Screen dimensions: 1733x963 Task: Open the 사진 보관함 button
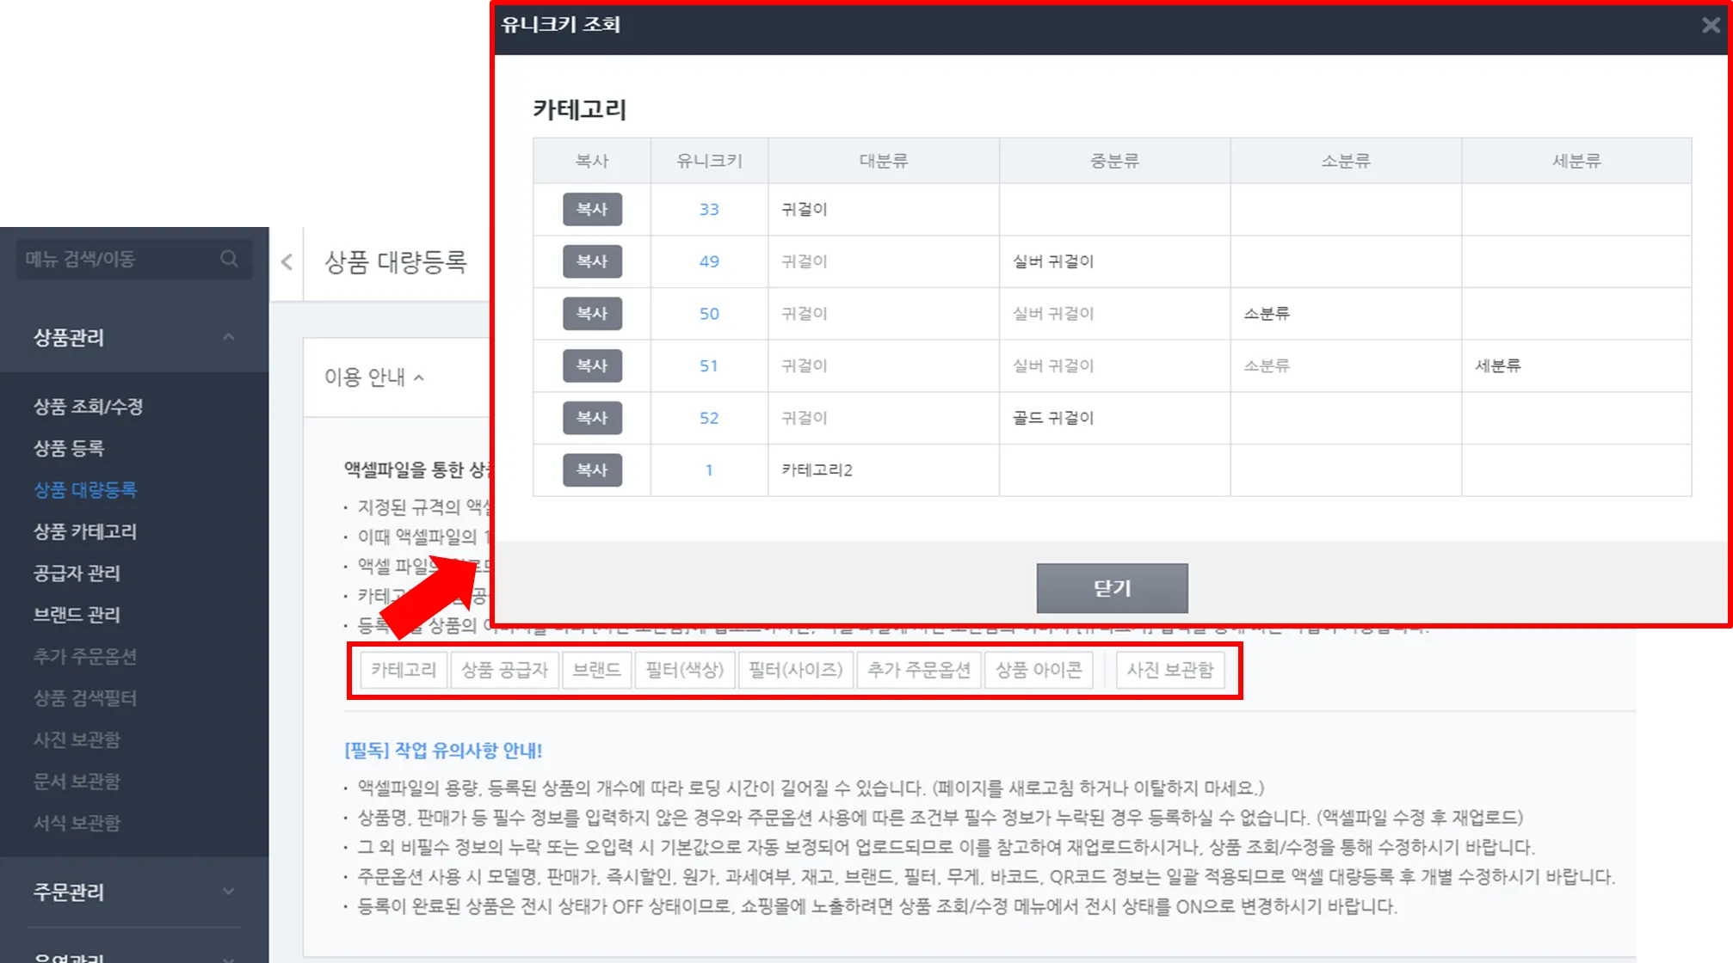coord(1169,670)
